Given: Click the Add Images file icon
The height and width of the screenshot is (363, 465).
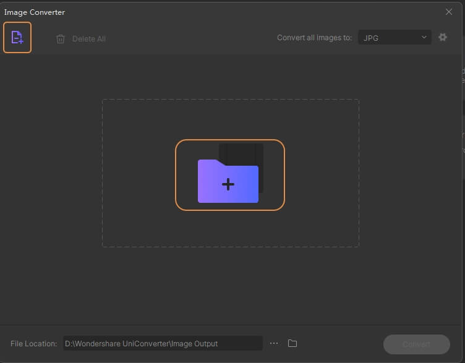Looking at the screenshot, I should 17,38.
